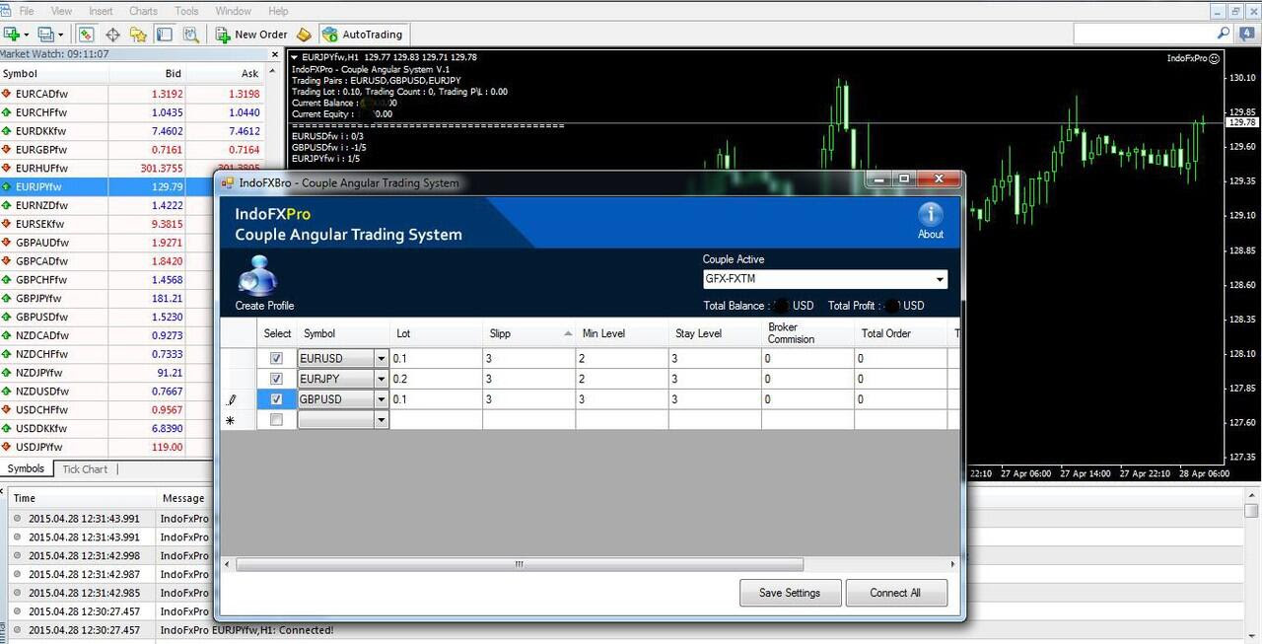Click the arrow icon beside USDJPYfw

pos(7,447)
